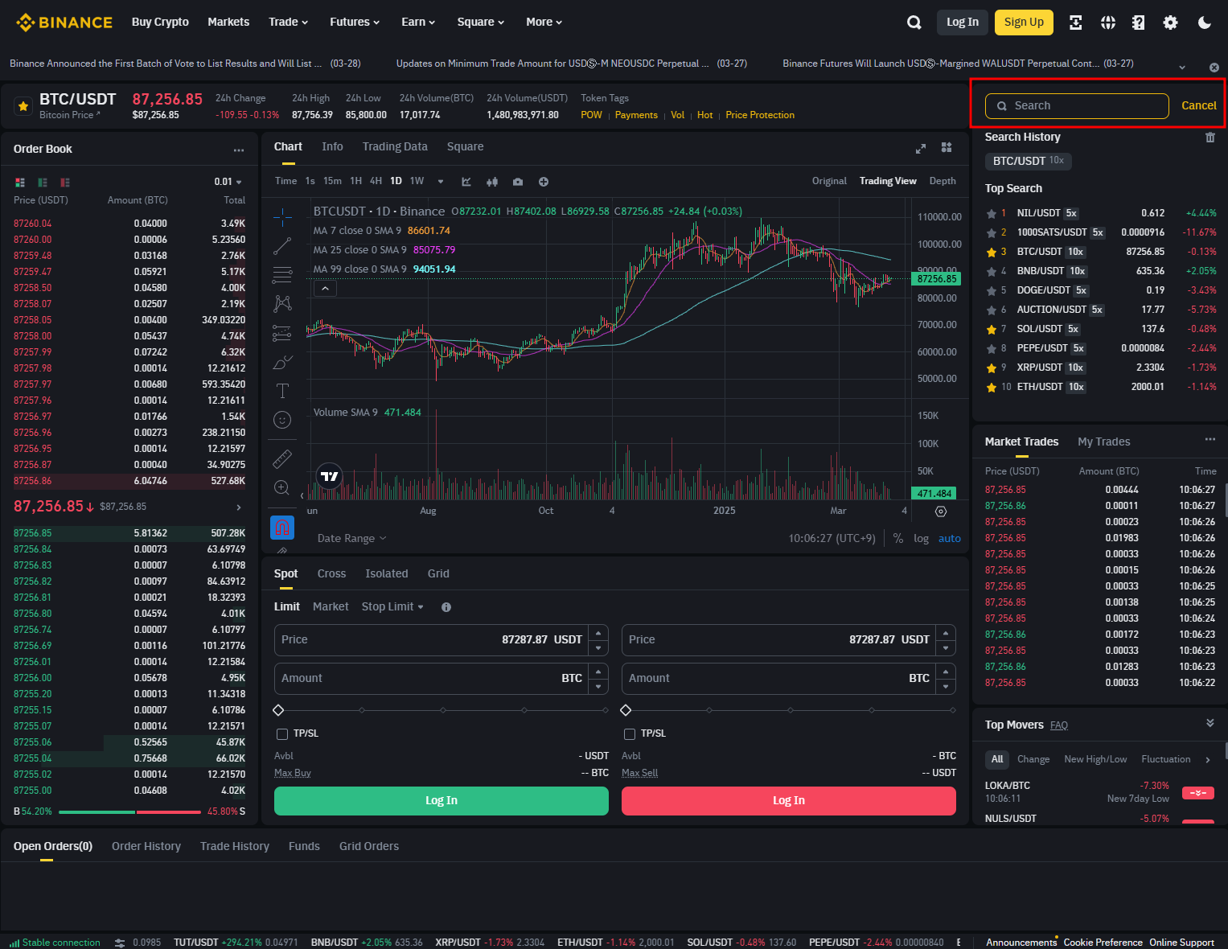The width and height of the screenshot is (1228, 949).
Task: Switch to the Trading Data tab
Action: coord(394,146)
